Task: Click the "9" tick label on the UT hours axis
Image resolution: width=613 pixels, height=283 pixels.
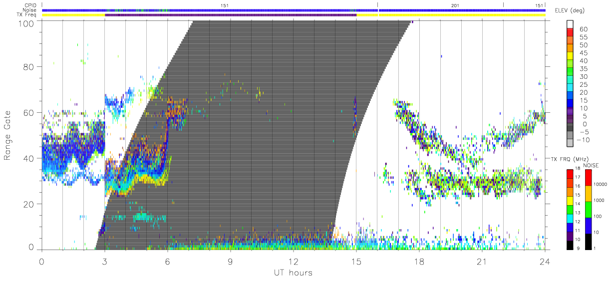Action: 230,261
